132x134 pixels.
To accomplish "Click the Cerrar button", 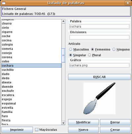I will 115,130.
